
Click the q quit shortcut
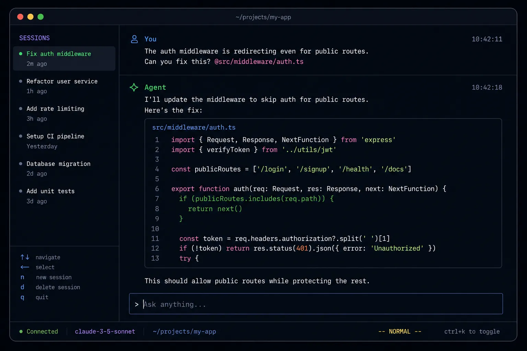pyautogui.click(x=34, y=297)
